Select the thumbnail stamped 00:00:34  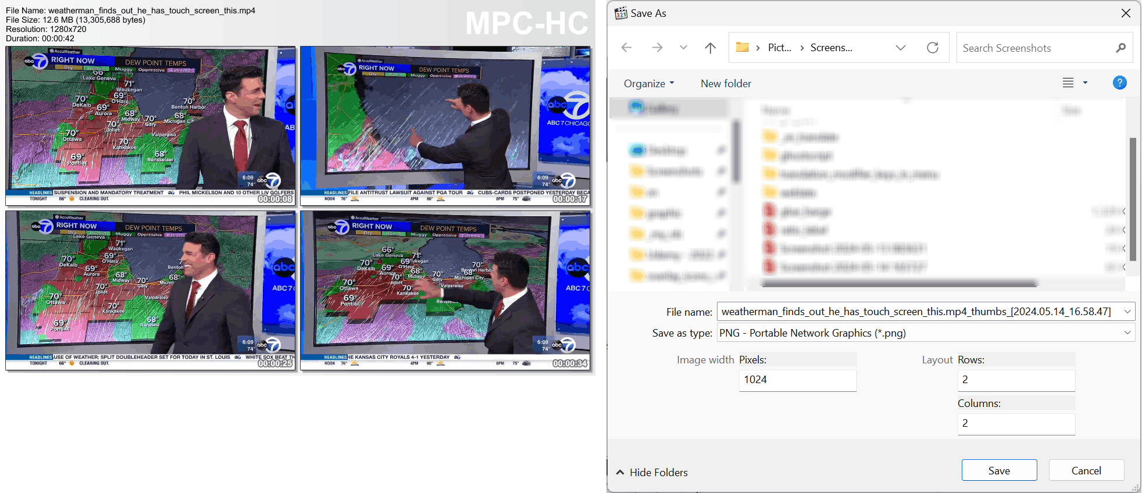tap(445, 291)
